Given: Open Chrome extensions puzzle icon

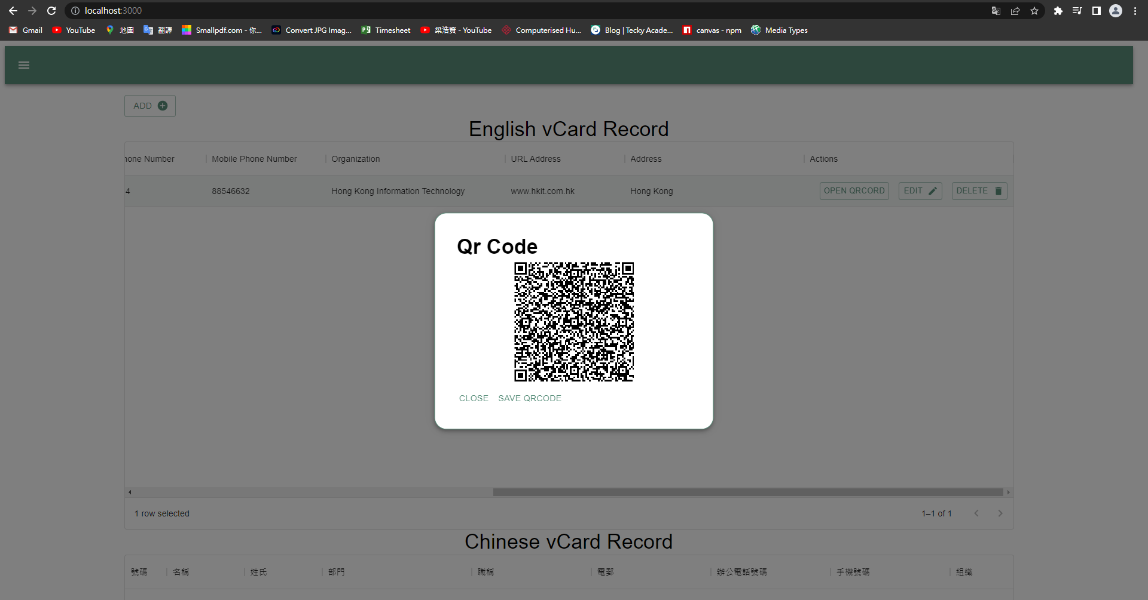Looking at the screenshot, I should tap(1058, 11).
